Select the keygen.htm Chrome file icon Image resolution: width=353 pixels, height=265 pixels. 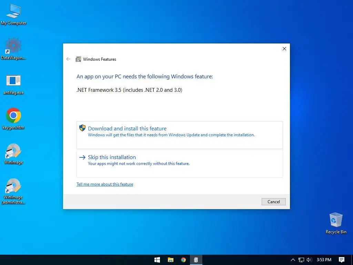(13, 119)
